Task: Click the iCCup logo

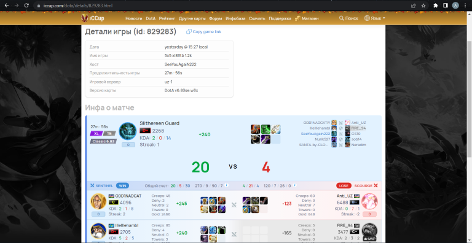Action: (93, 18)
